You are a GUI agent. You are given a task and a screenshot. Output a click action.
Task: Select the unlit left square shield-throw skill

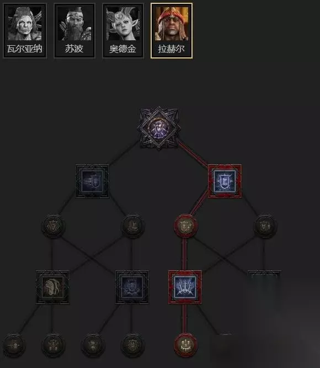[x=92, y=181]
